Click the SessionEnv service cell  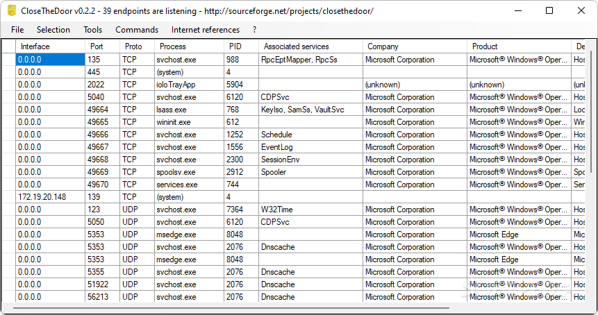point(310,160)
